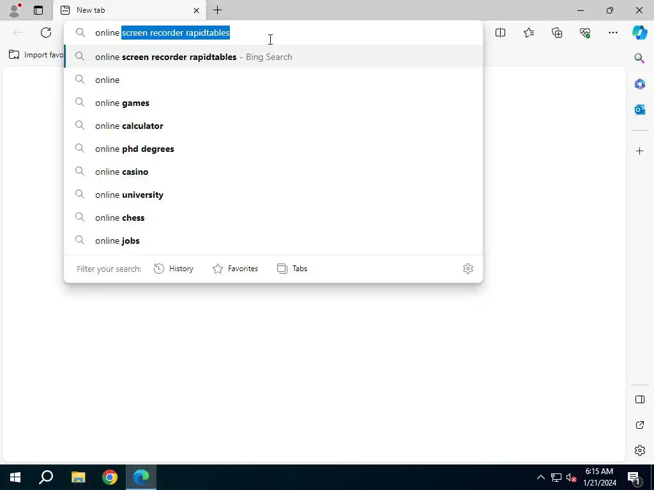This screenshot has height=490, width=654.
Task: Filter search by Favorites
Action: click(x=235, y=269)
